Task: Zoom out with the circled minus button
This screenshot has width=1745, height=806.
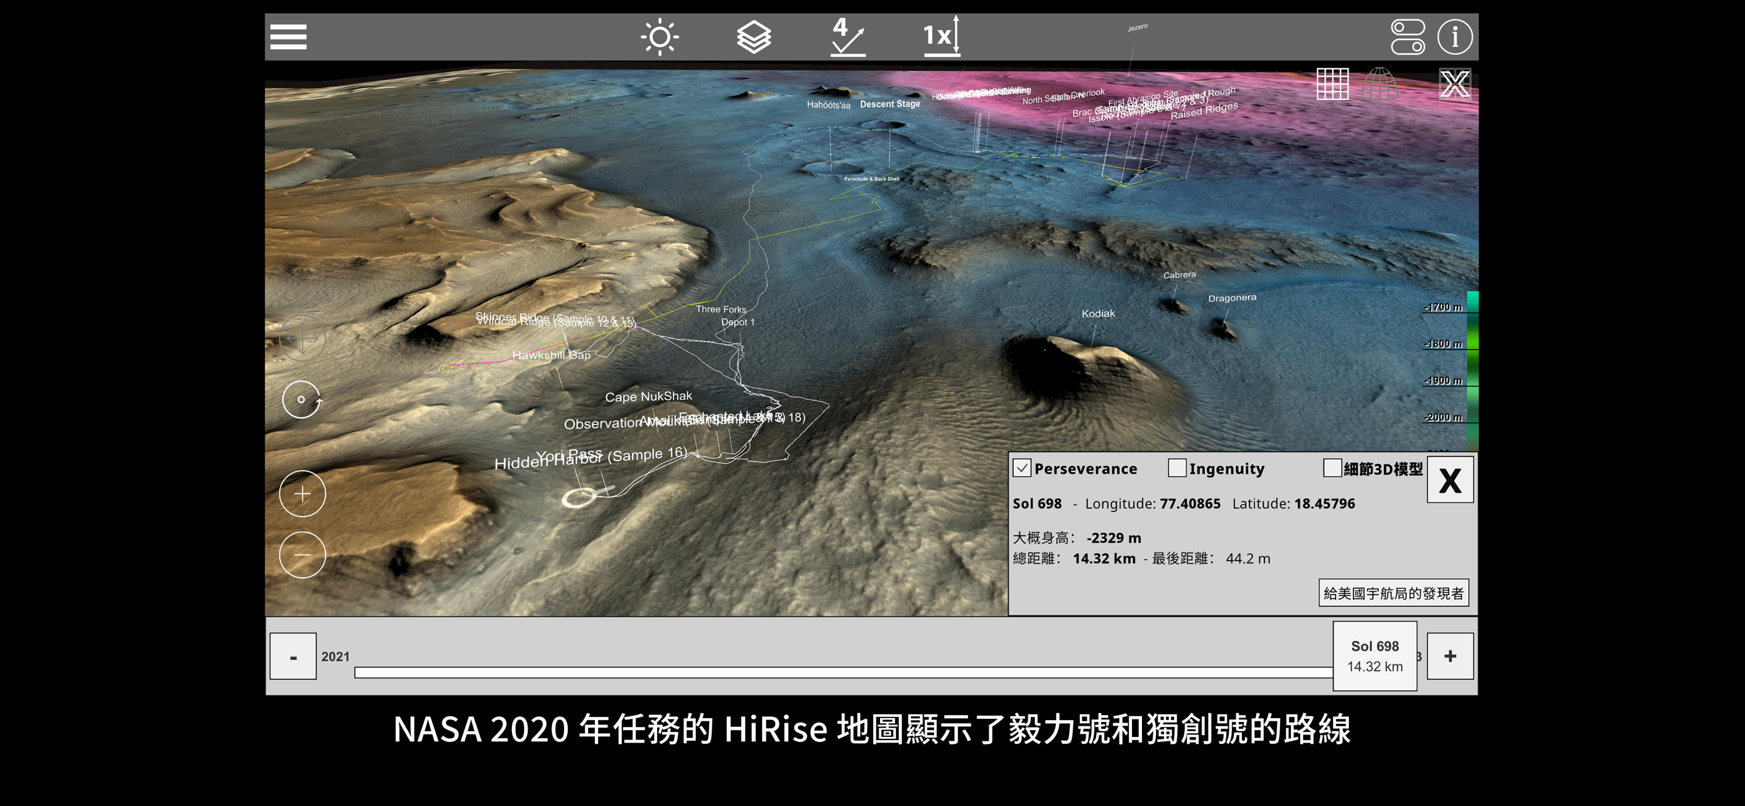Action: coord(302,555)
